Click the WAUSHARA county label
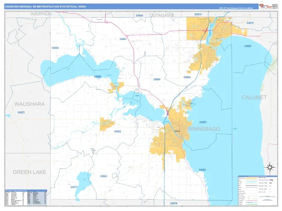The width and height of the screenshot is (282, 211). click(30, 104)
